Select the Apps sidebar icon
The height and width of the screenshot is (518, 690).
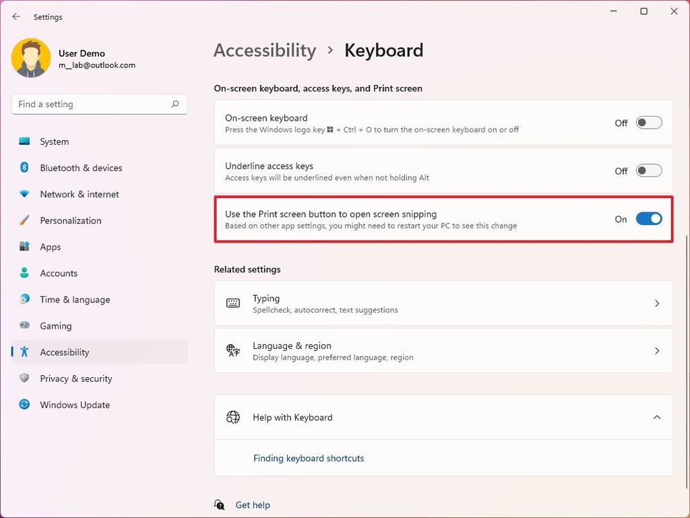point(24,247)
